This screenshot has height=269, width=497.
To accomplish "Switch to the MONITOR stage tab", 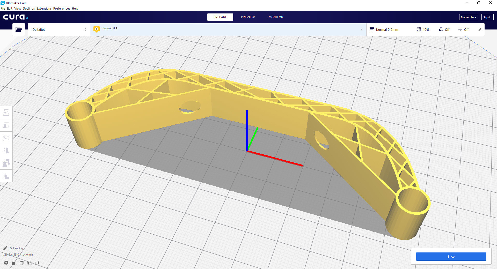I will 276,17.
